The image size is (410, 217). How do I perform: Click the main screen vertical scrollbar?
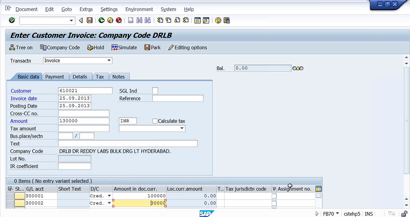point(406,121)
